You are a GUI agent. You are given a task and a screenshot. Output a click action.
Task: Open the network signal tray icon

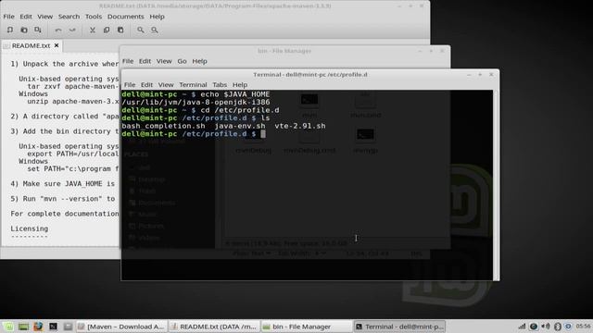pos(522,327)
